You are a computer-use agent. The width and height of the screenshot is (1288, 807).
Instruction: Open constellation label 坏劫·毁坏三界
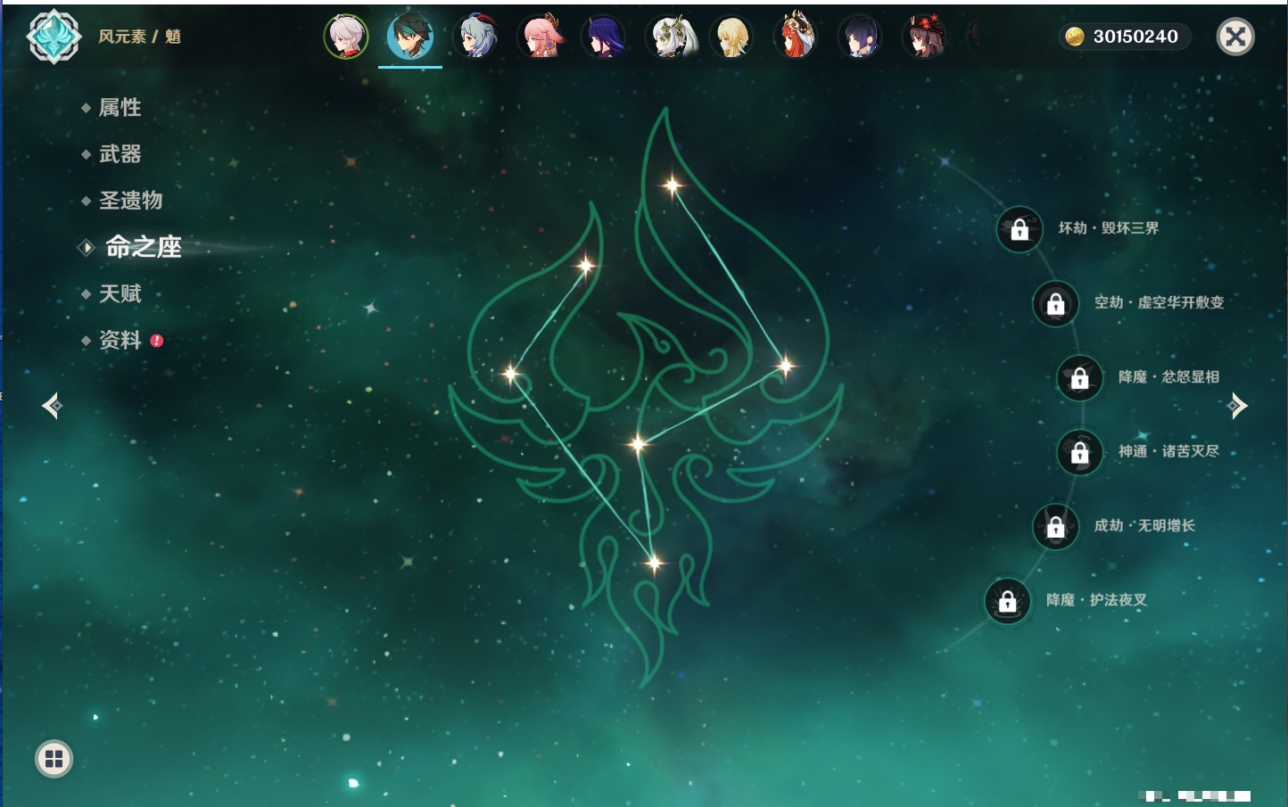pos(1109,228)
